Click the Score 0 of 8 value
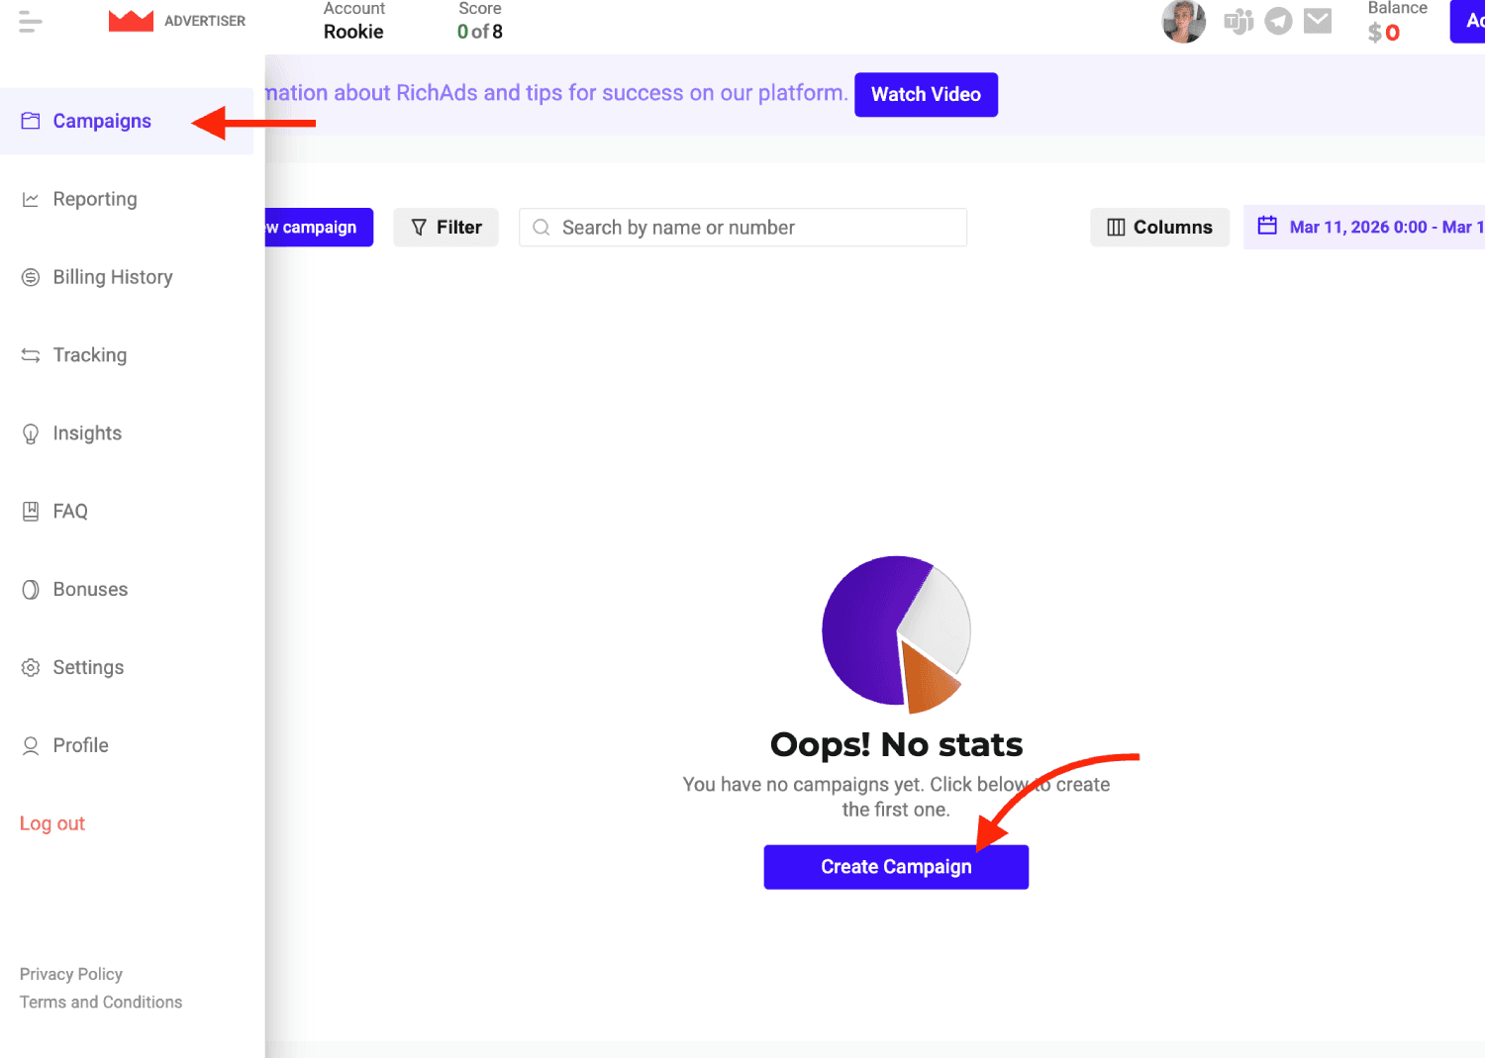The width and height of the screenshot is (1485, 1058). pos(480,32)
